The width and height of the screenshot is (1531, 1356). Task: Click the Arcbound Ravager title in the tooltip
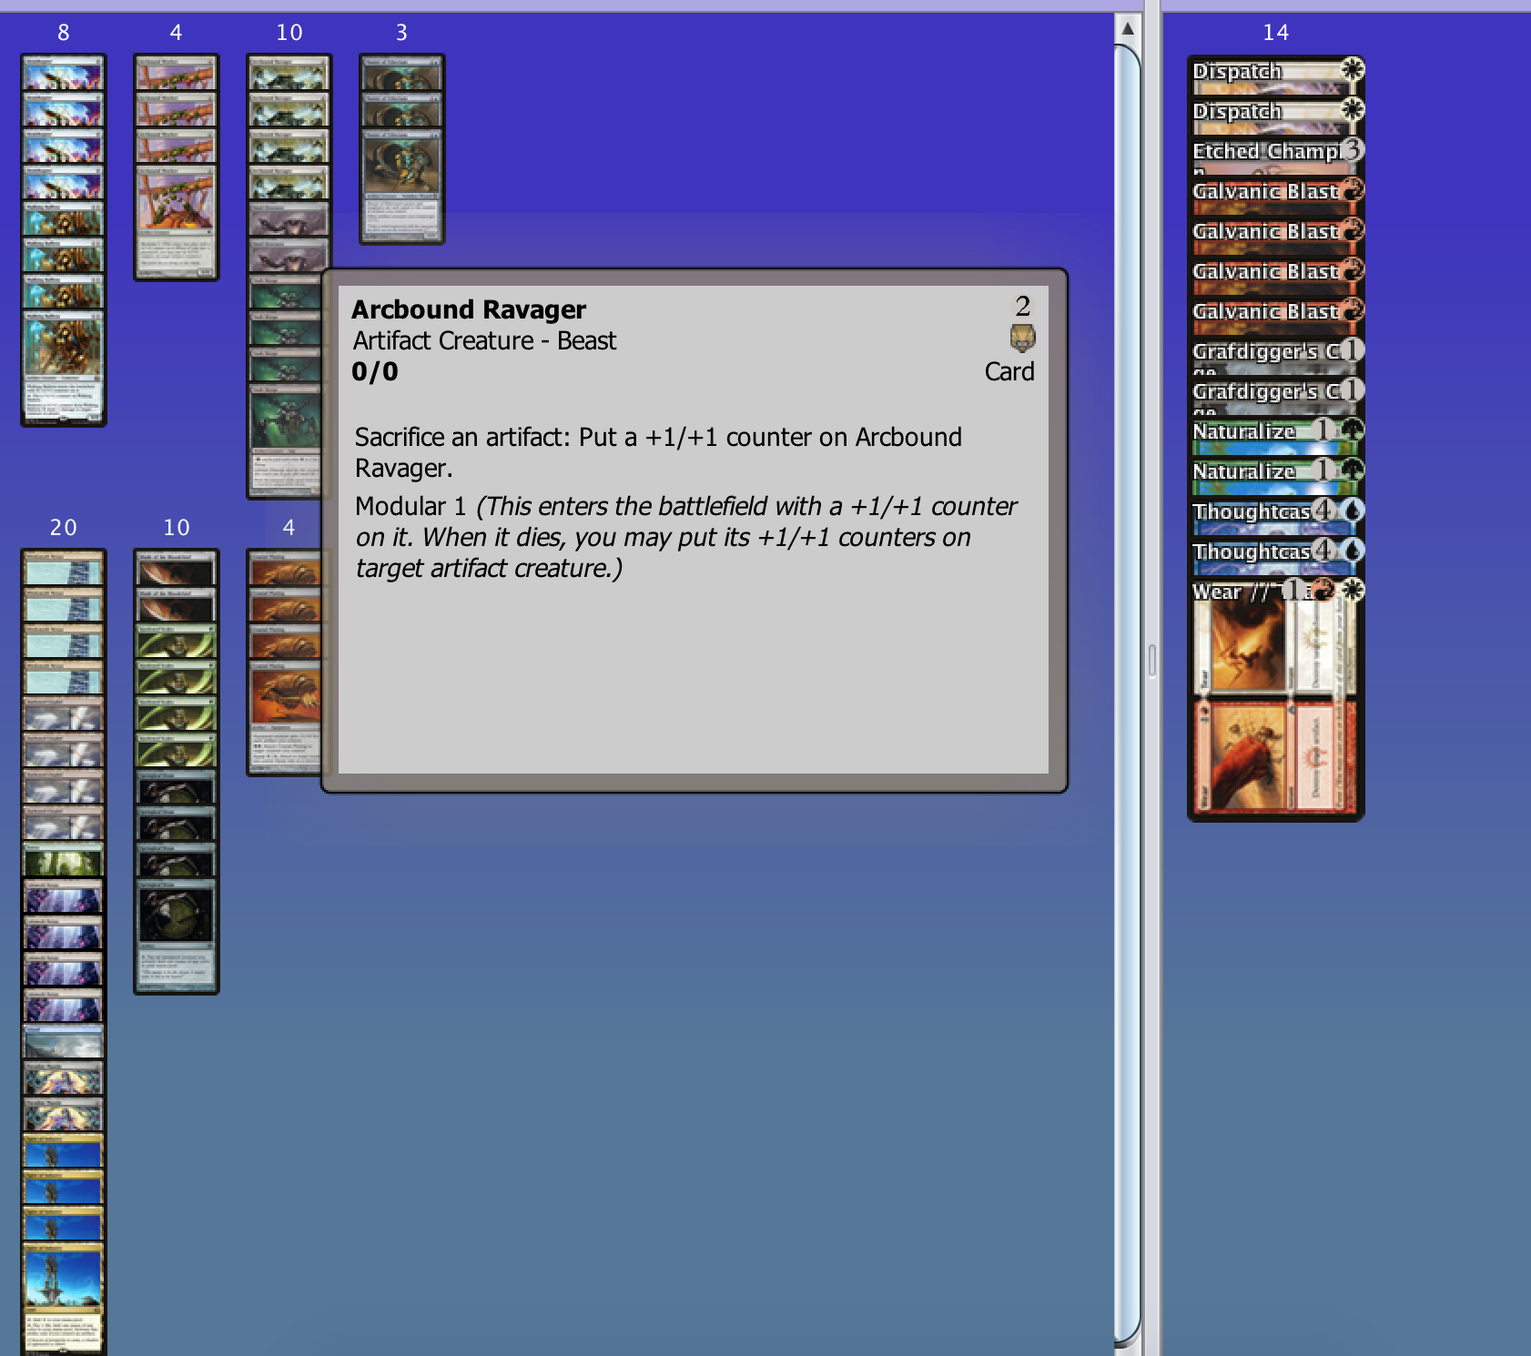tap(469, 309)
